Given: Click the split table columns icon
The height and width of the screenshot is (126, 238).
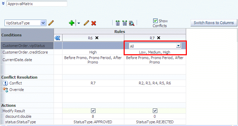Looking at the screenshot, I should (x=125, y=23).
